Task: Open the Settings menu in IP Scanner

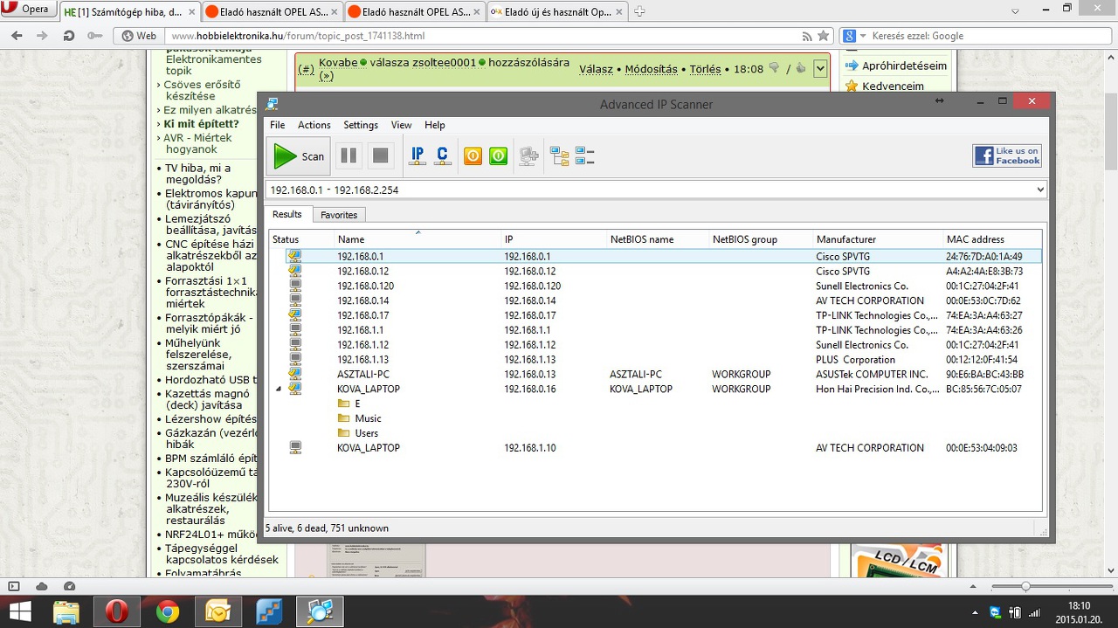Action: [361, 125]
